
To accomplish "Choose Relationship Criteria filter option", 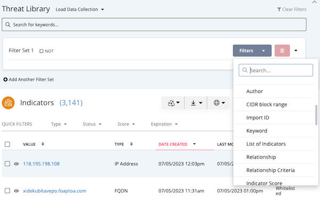I will (x=274, y=170).
